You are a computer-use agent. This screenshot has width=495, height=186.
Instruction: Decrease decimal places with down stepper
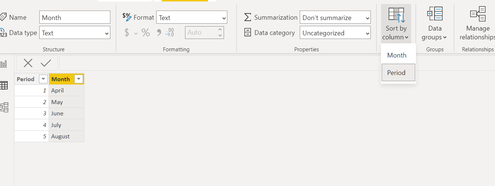[x=220, y=36]
